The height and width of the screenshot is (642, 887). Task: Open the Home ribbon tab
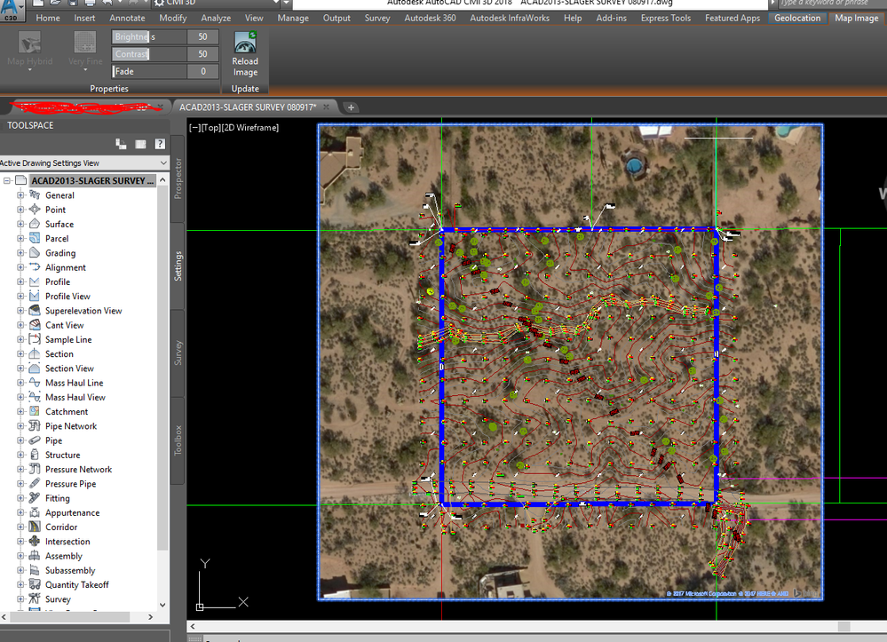pyautogui.click(x=48, y=18)
